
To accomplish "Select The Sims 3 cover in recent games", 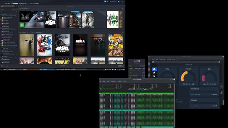I will (113, 20).
